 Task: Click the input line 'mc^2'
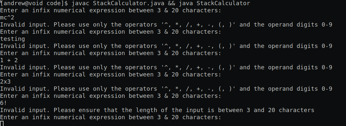click(7, 17)
